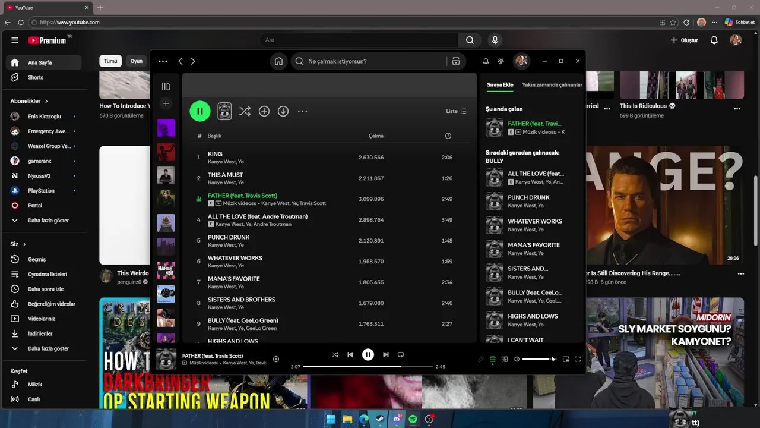The height and width of the screenshot is (428, 760).
Task: Skip to the next track
Action: pos(386,355)
